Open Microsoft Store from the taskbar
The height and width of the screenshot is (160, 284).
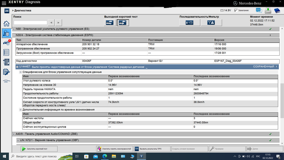(86, 156)
